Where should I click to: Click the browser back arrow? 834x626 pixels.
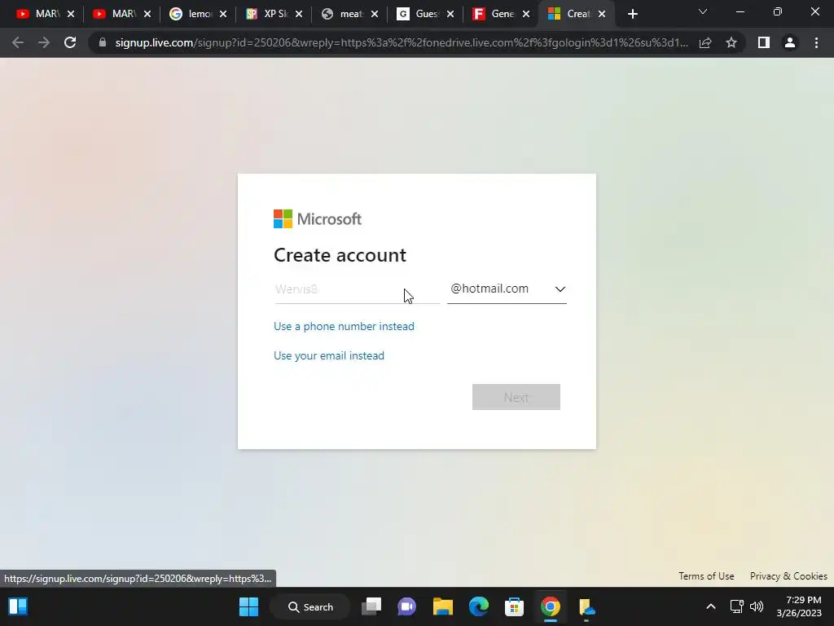coord(18,42)
